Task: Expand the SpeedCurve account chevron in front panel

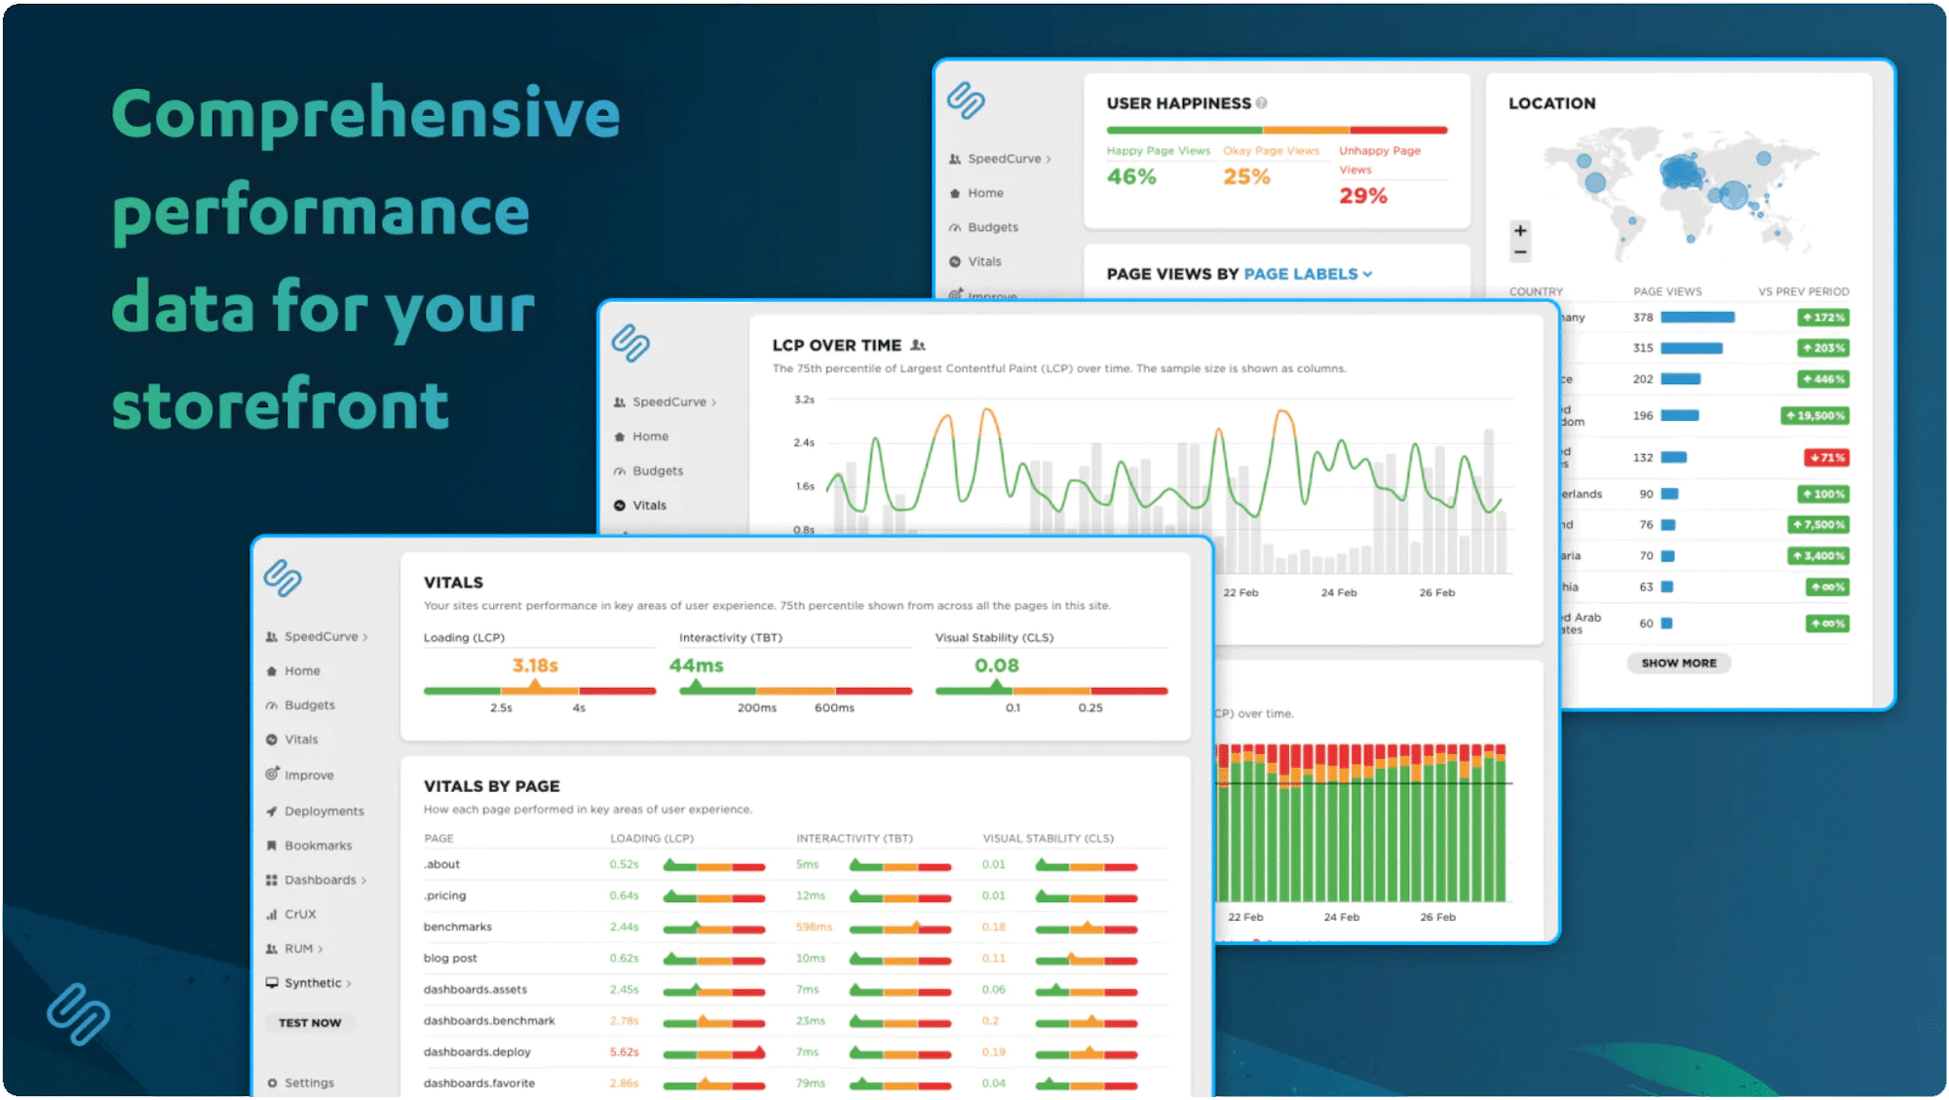Action: (x=365, y=638)
